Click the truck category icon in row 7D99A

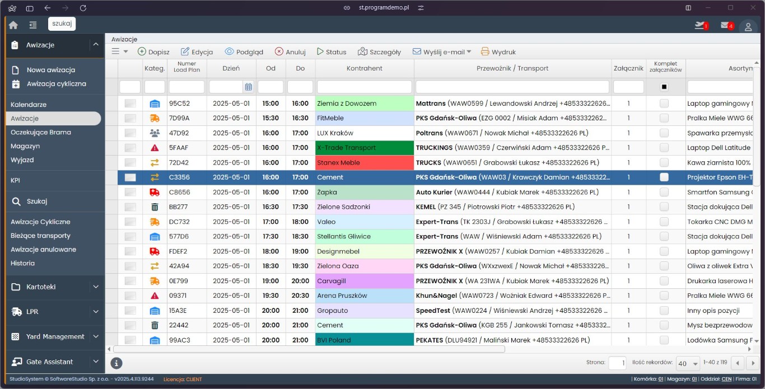click(155, 118)
